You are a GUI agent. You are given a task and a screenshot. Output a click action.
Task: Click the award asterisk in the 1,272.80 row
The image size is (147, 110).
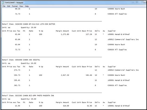click(x=103, y=34)
